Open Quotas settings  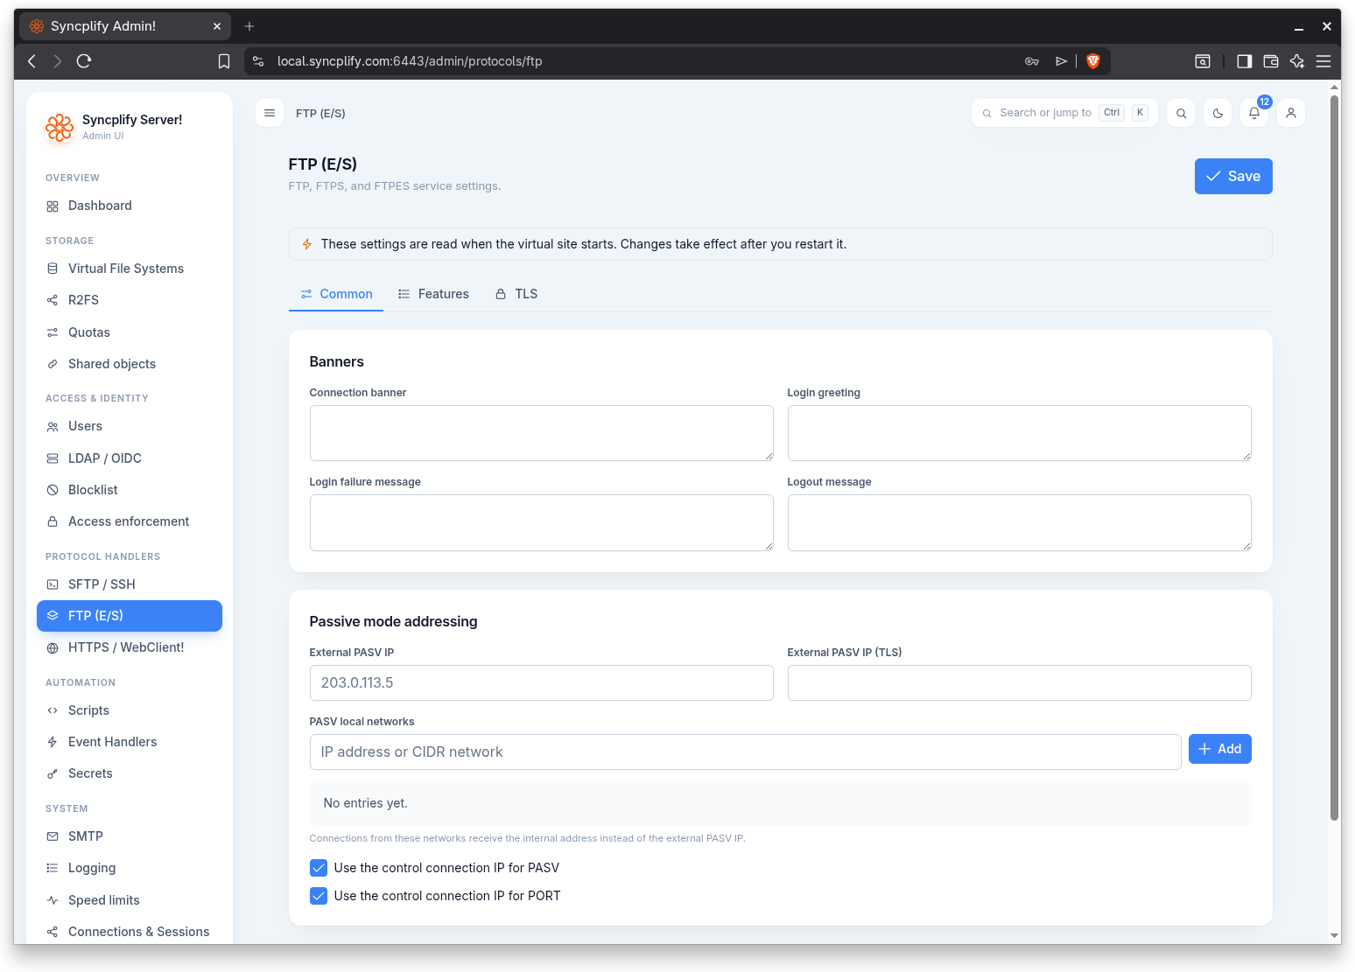click(x=130, y=332)
